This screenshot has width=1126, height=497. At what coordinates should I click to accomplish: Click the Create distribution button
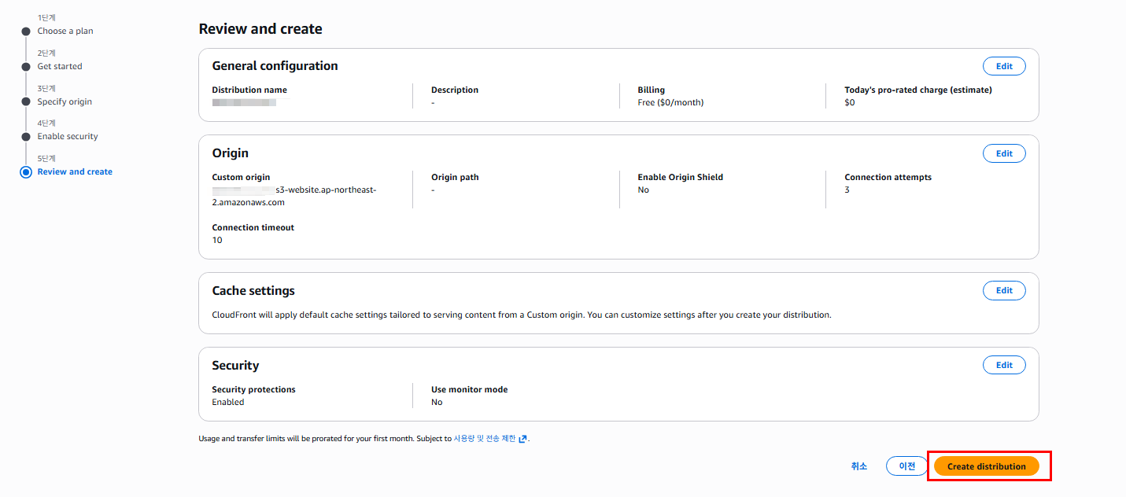(x=986, y=466)
